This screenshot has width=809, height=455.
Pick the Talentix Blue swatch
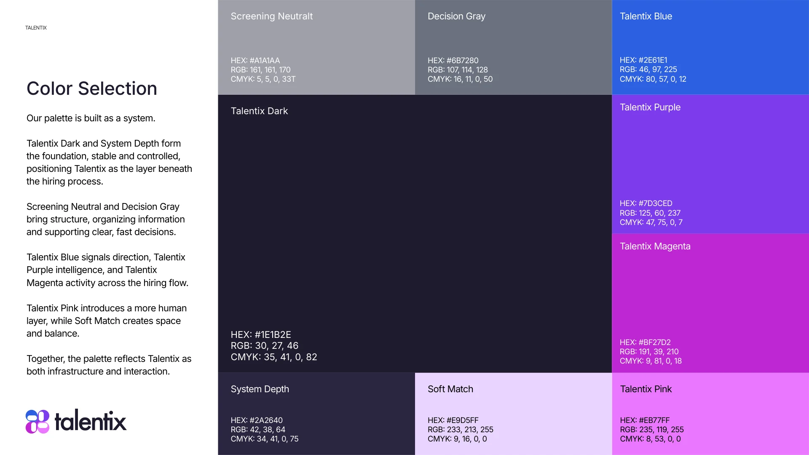tap(710, 47)
